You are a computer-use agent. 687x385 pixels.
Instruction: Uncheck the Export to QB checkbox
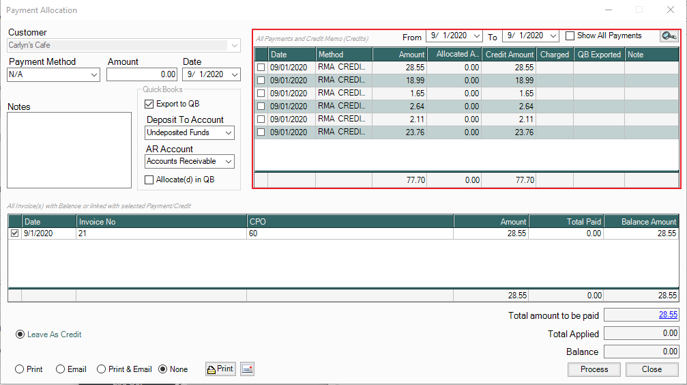(x=149, y=104)
